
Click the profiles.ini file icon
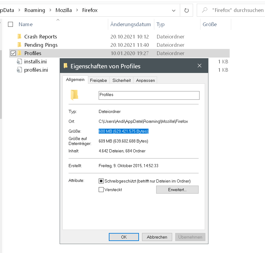tap(19, 70)
